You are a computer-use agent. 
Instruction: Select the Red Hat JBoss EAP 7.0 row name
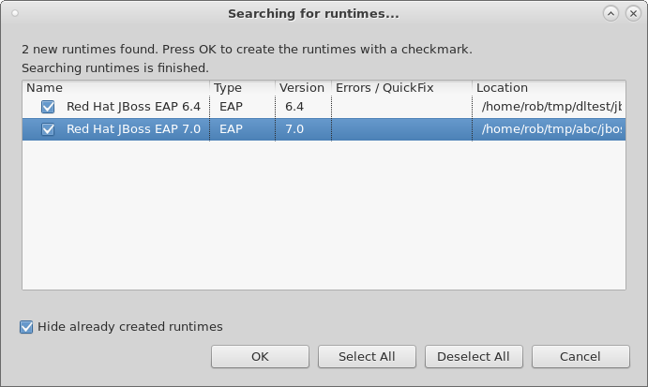[x=133, y=129]
